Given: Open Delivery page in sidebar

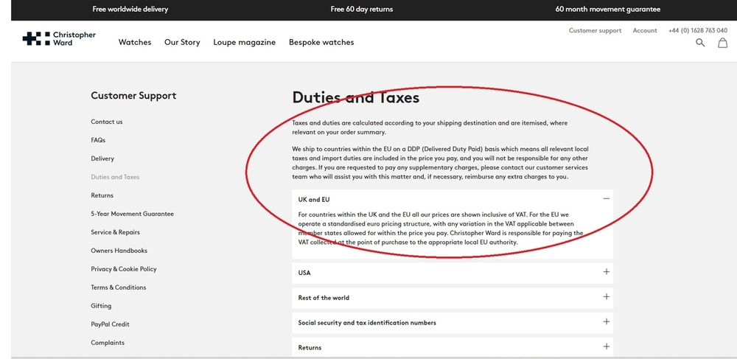Looking at the screenshot, I should [x=102, y=158].
